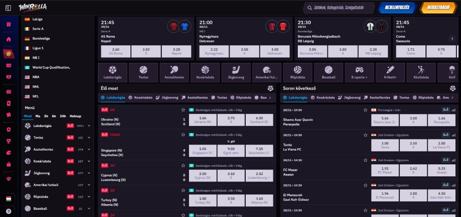Toggle the sidebar panel icon beside logo
The width and height of the screenshot is (461, 217).
[8, 8]
